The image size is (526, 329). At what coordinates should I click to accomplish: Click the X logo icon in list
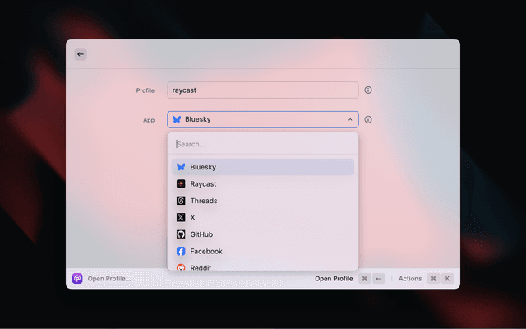pyautogui.click(x=181, y=218)
